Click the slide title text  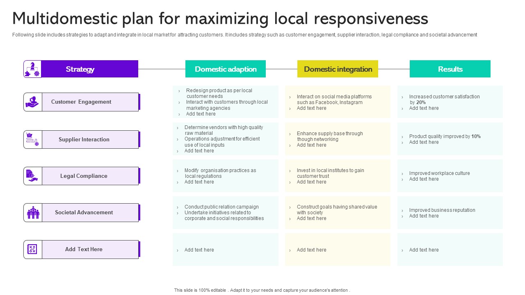tap(220, 19)
